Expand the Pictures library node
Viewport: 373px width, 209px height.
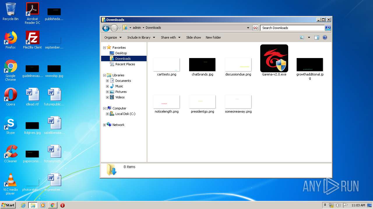click(107, 92)
